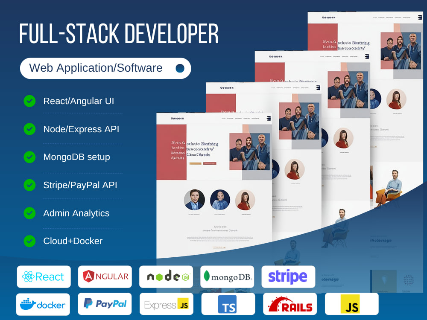The image size is (427, 320).
Task: Click the orange button in front mockup hero
Action: pos(195,163)
